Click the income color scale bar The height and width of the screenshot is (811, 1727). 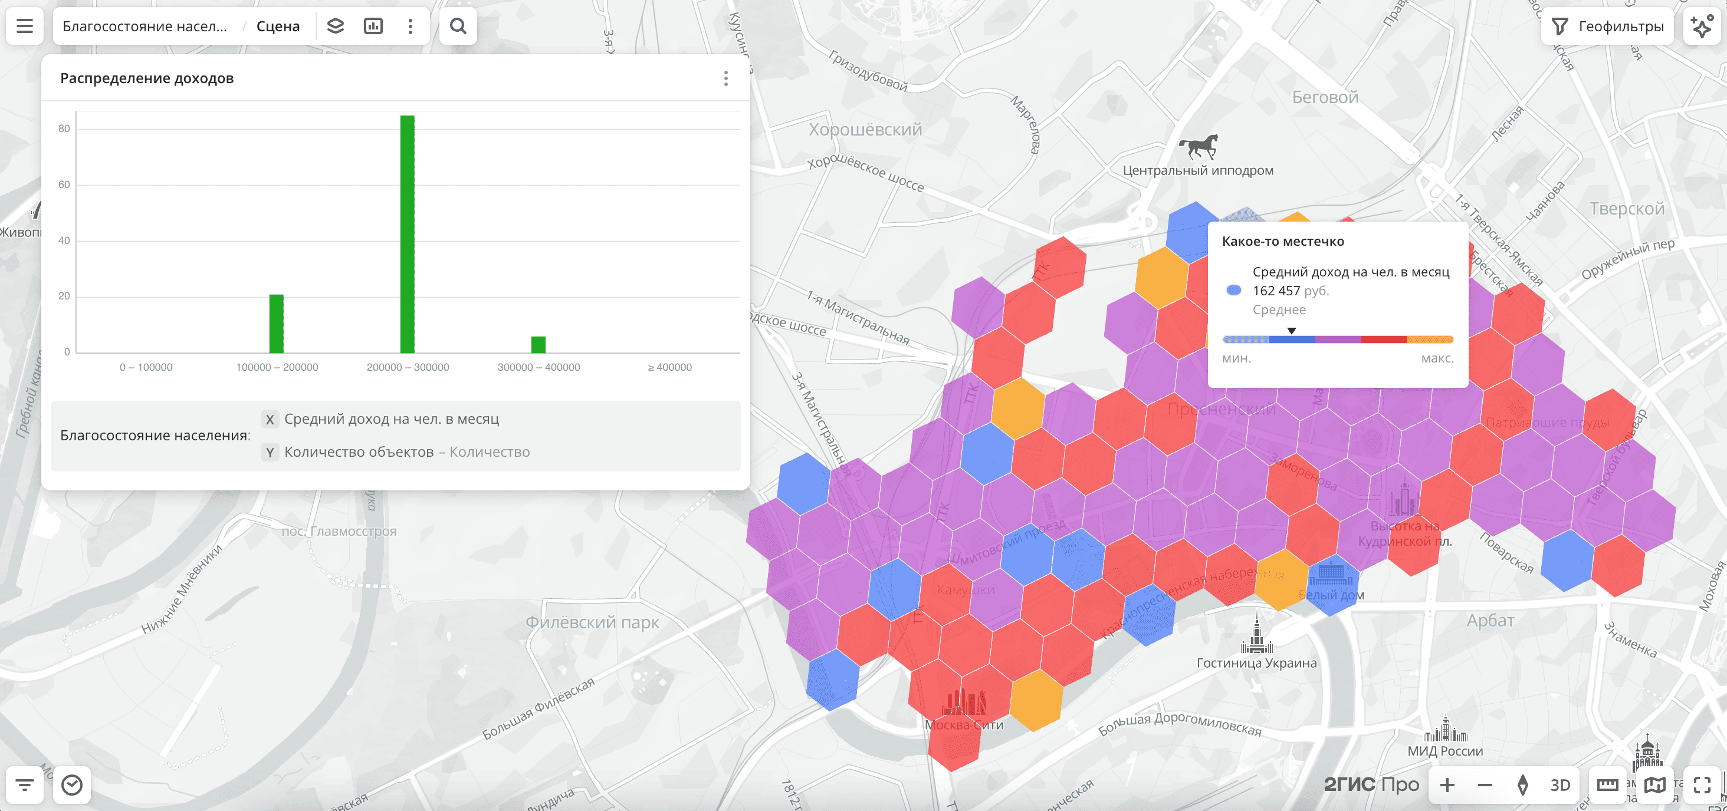pyautogui.click(x=1338, y=339)
